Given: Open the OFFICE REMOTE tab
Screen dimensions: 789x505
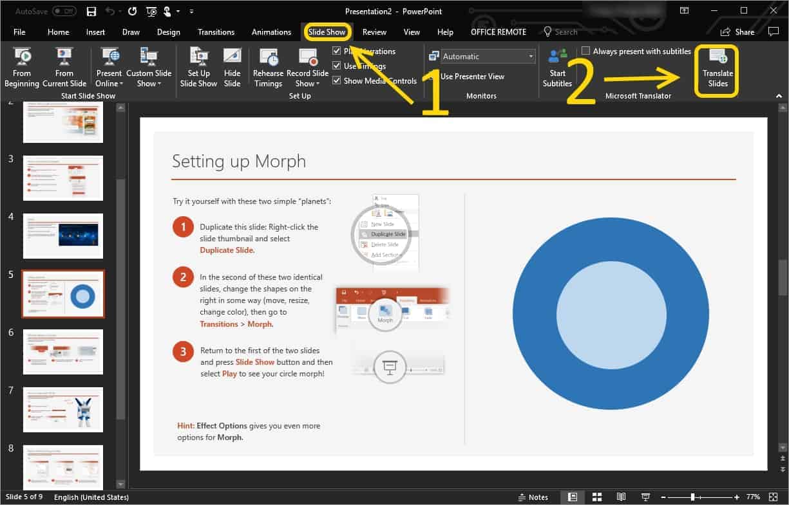Looking at the screenshot, I should pyautogui.click(x=498, y=32).
